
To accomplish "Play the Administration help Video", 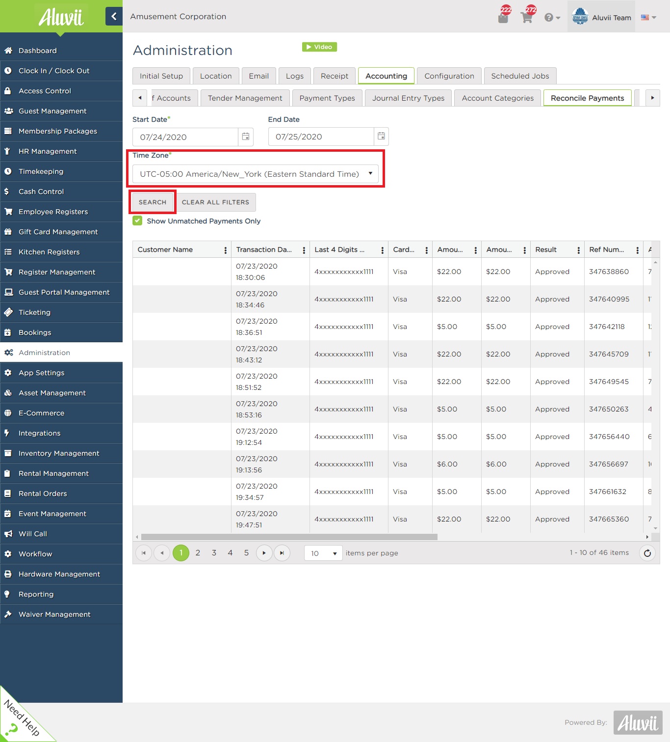I will tap(319, 47).
